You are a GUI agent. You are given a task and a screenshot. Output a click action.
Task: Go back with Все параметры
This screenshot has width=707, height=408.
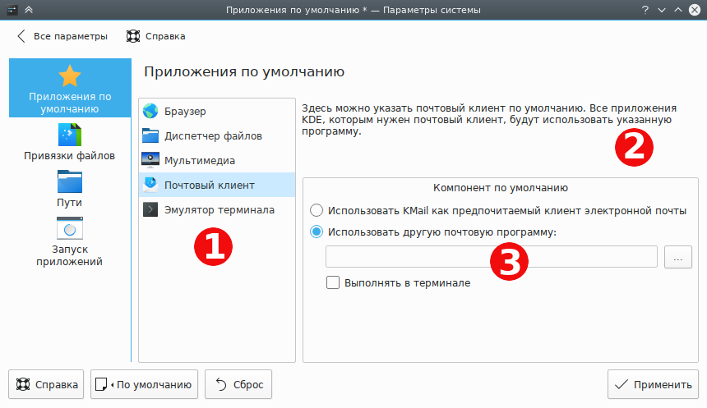(62, 36)
